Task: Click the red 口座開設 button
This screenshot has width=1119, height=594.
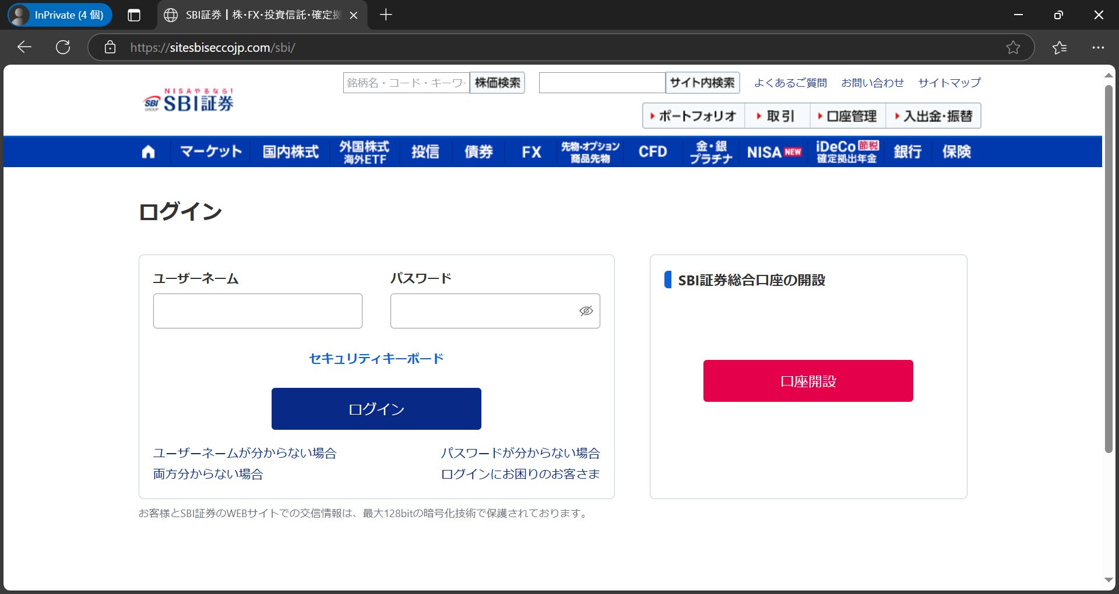Action: point(808,381)
